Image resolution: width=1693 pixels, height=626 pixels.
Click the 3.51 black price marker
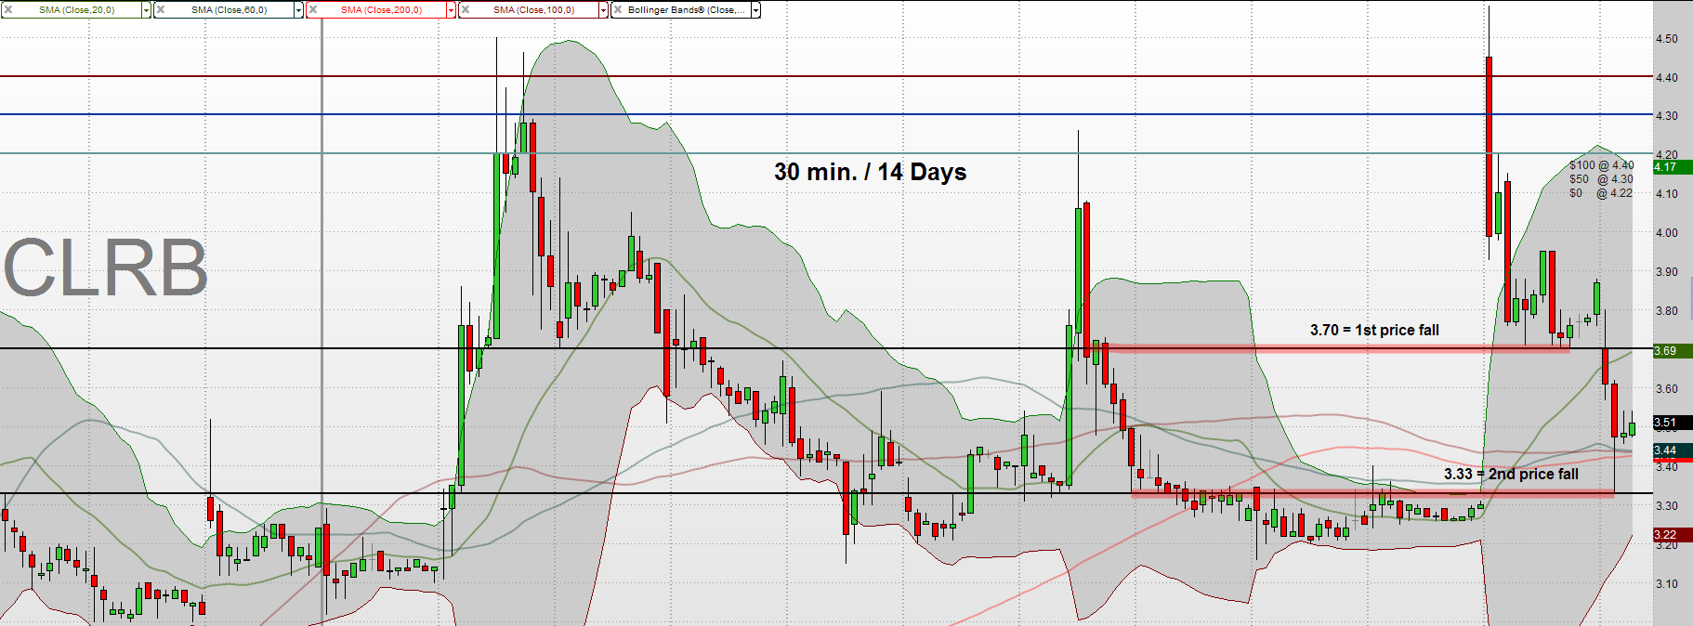[x=1673, y=423]
